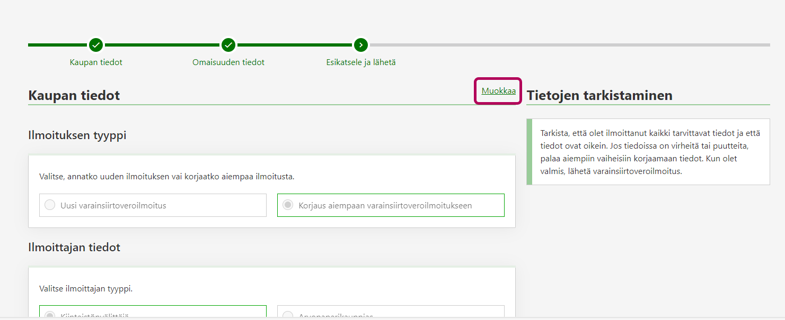The height and width of the screenshot is (320, 785).
Task: Click the first step checkmark icon
Action: tap(96, 45)
